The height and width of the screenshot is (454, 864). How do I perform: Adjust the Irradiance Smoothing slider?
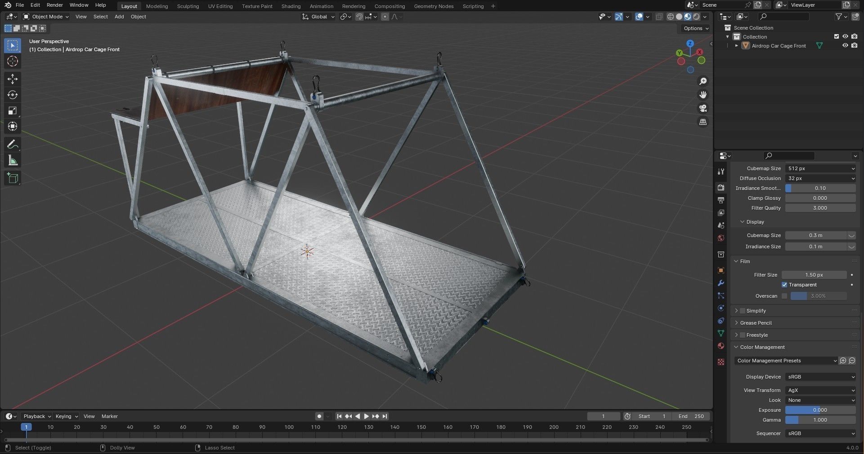click(820, 188)
